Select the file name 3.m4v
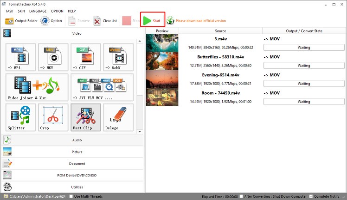The height and width of the screenshot is (200, 347). 221,39
